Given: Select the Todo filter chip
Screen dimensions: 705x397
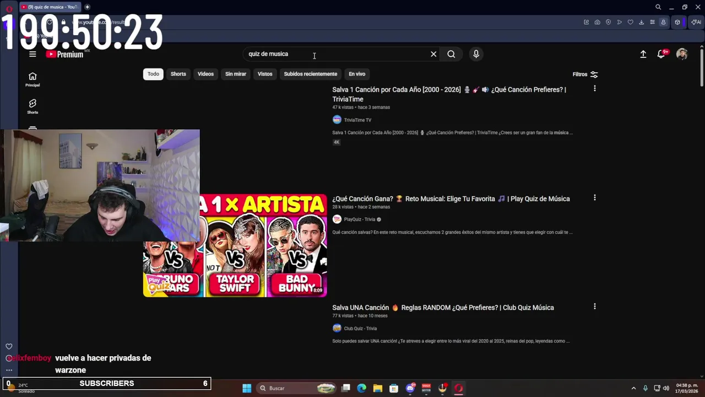Looking at the screenshot, I should pyautogui.click(x=153, y=74).
